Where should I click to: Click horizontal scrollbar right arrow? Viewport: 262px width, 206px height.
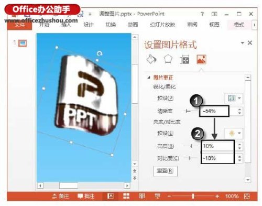(127, 186)
